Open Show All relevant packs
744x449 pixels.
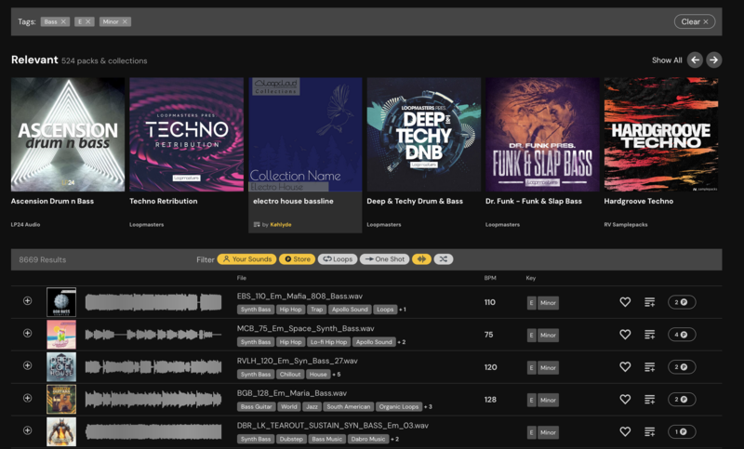(667, 60)
